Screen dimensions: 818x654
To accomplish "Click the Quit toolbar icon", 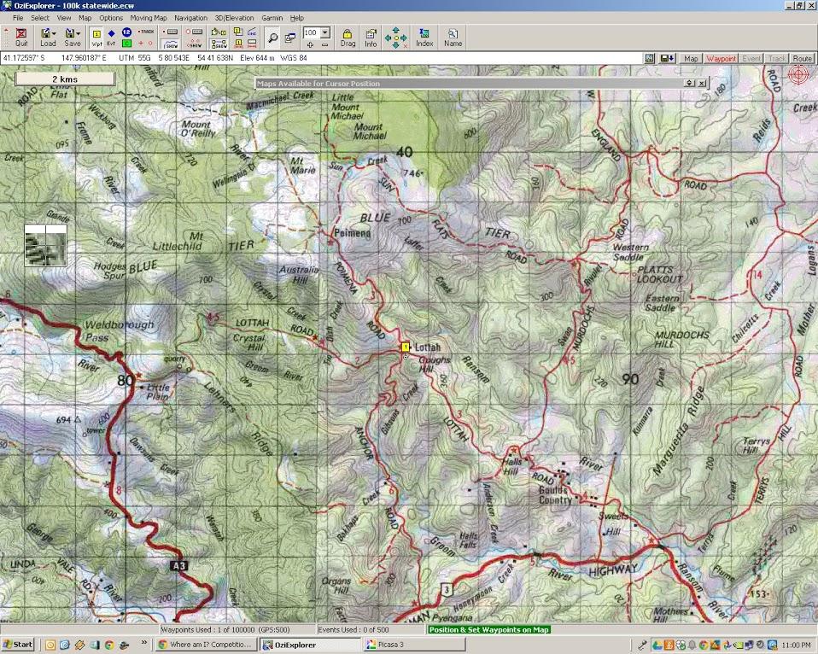I will point(20,38).
